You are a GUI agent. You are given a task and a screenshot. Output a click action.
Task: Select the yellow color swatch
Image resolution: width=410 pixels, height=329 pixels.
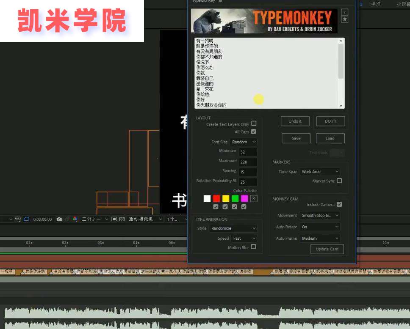(x=226, y=198)
